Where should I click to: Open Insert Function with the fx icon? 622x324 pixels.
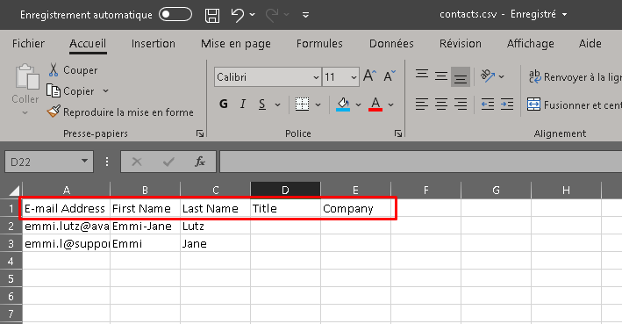[x=200, y=162]
